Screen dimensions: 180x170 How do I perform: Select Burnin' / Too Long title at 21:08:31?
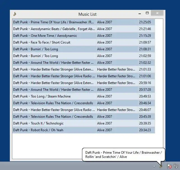(36, 49)
